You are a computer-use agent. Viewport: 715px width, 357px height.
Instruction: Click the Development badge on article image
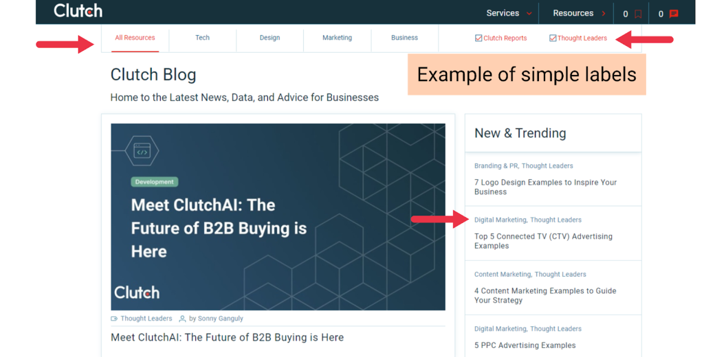(155, 182)
